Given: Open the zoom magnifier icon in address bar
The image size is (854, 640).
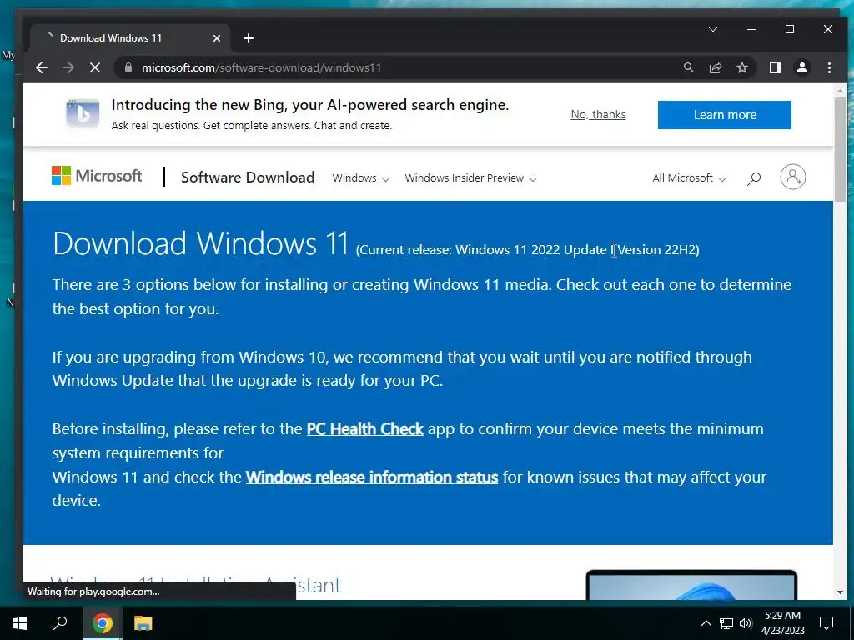Looking at the screenshot, I should [688, 67].
